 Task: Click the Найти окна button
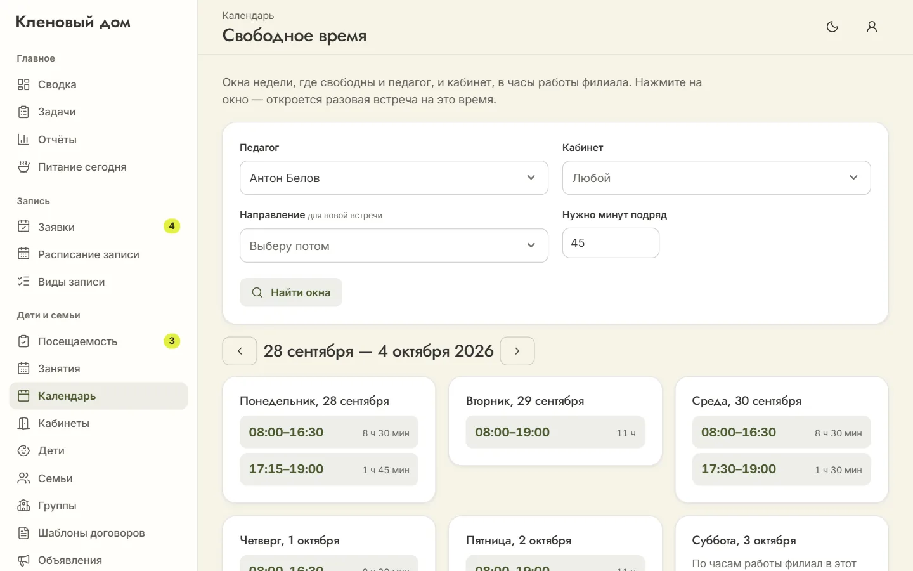(291, 292)
